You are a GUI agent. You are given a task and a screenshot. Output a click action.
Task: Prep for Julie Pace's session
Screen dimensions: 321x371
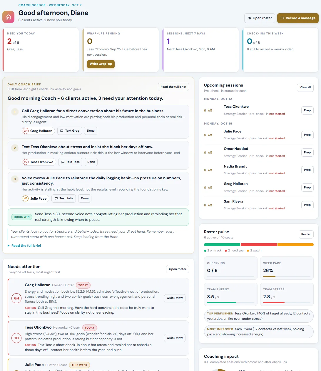click(307, 135)
